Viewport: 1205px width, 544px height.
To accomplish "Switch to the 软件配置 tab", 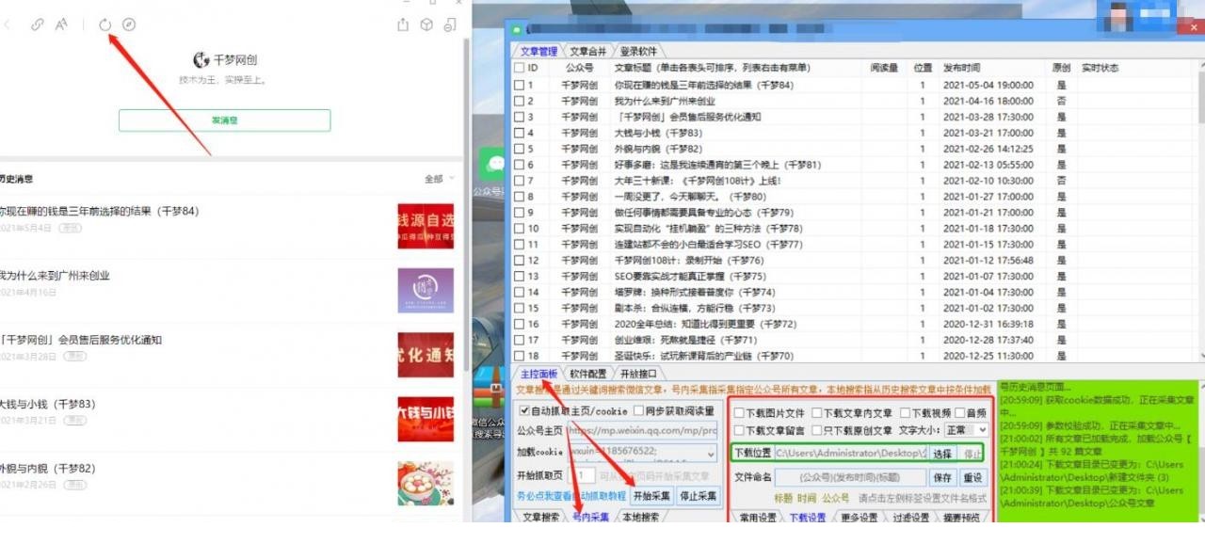I will [588, 374].
